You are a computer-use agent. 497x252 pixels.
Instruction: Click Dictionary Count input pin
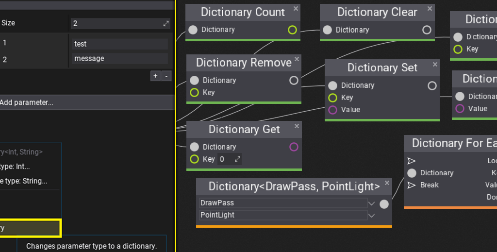click(x=193, y=30)
